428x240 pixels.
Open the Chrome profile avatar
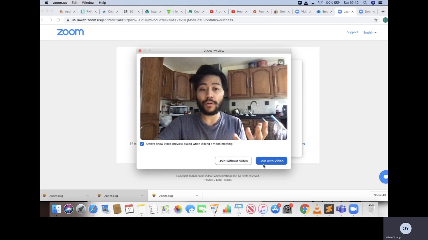tap(385, 20)
